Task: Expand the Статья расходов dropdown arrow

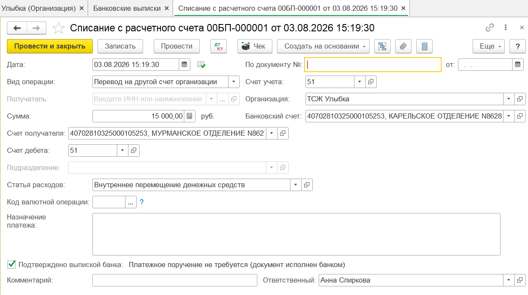Action: (296, 185)
